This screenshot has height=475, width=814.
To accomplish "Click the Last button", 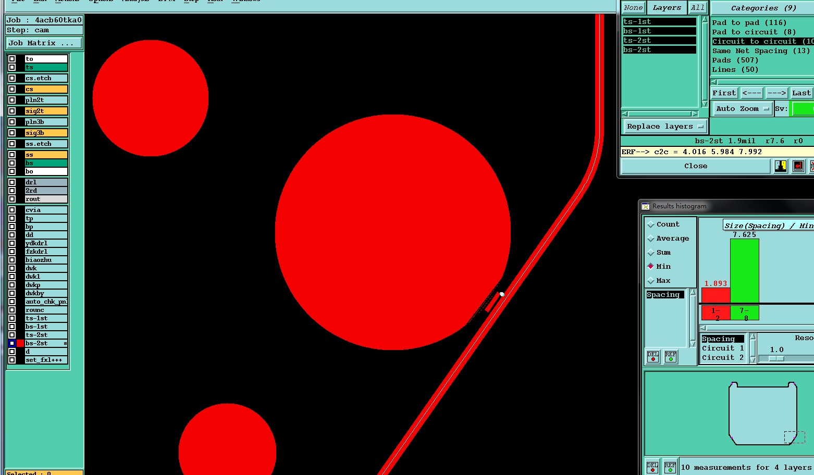I will pyautogui.click(x=801, y=93).
